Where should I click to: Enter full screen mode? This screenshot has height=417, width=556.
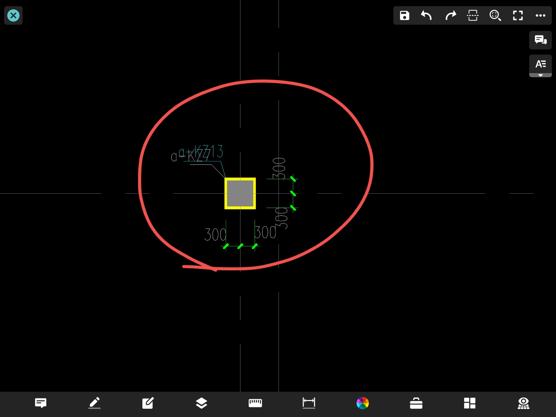(x=518, y=15)
